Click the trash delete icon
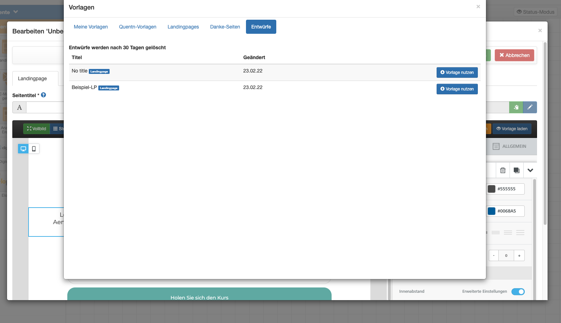The width and height of the screenshot is (561, 323). tap(503, 170)
